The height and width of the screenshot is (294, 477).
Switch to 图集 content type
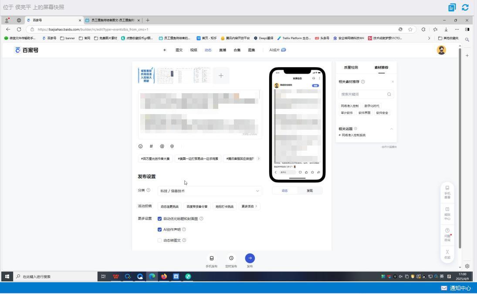coord(252,50)
